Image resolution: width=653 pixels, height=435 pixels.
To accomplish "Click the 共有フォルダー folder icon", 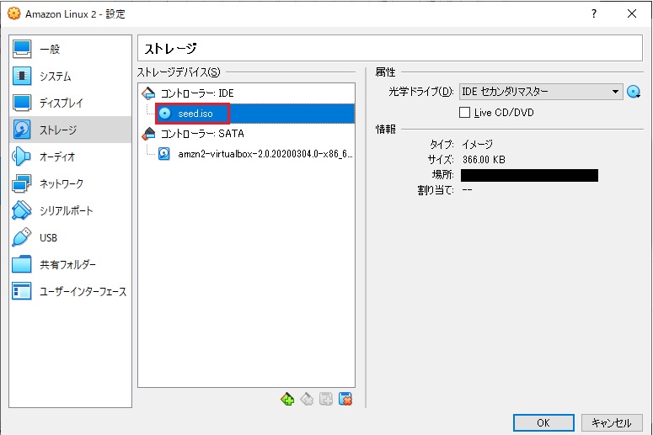I will [21, 264].
